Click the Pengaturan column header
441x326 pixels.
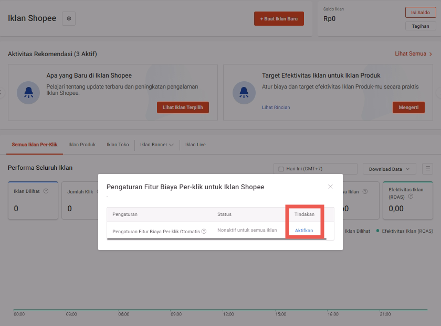pos(125,214)
